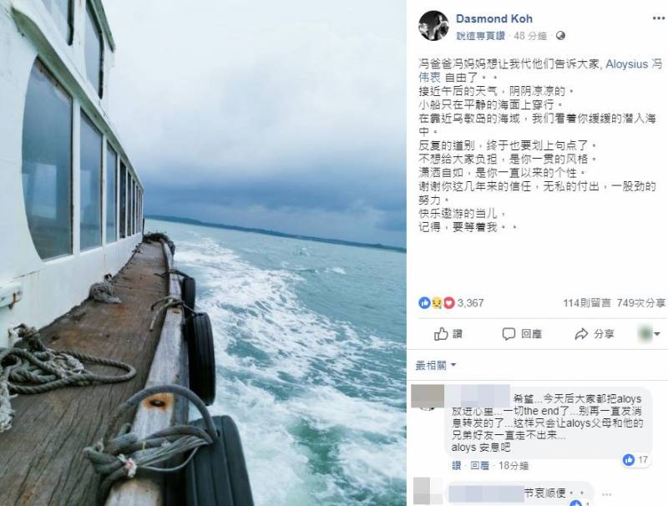The image size is (668, 506).
Task: Click the 回覆 reply link under first comment
Action: (x=479, y=466)
